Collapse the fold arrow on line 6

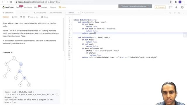tap(71, 29)
